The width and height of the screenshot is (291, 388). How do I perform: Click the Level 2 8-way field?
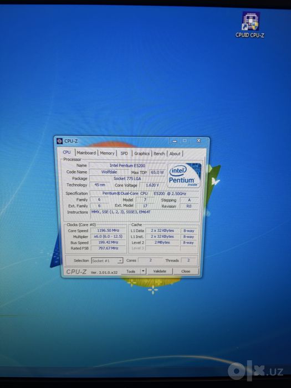tap(189, 243)
